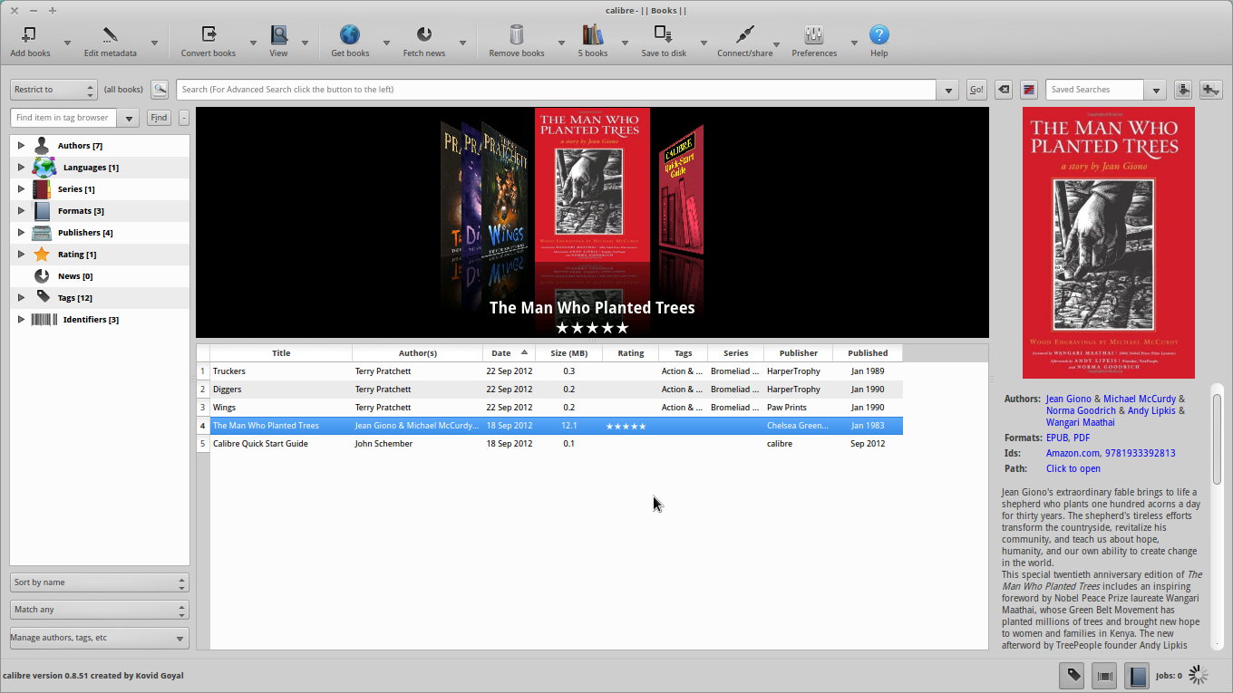Image resolution: width=1233 pixels, height=693 pixels.
Task: Open the Amazon.com ids link
Action: 1074,453
